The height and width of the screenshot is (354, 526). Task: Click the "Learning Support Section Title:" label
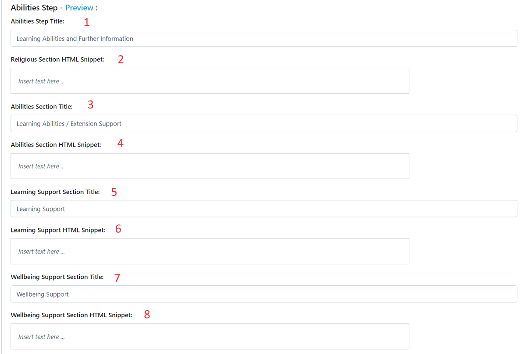pos(55,192)
